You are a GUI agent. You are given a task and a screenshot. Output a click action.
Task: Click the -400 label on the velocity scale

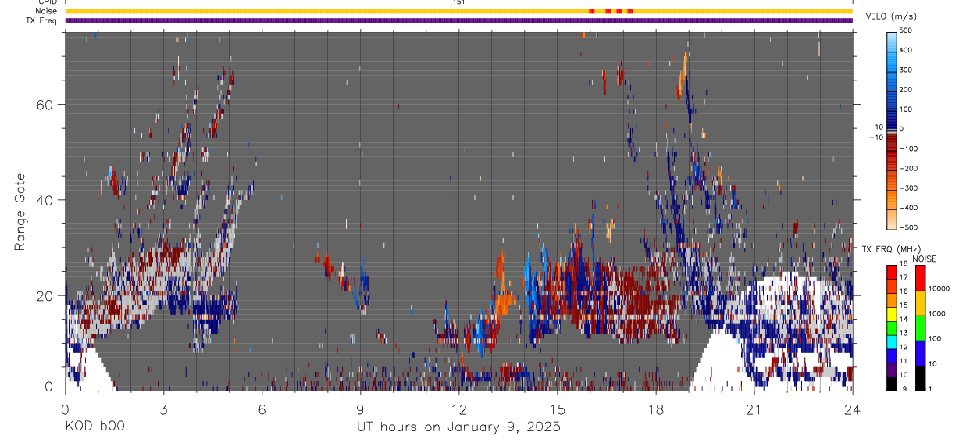(x=907, y=208)
